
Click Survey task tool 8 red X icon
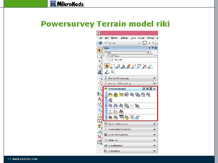[145, 66]
